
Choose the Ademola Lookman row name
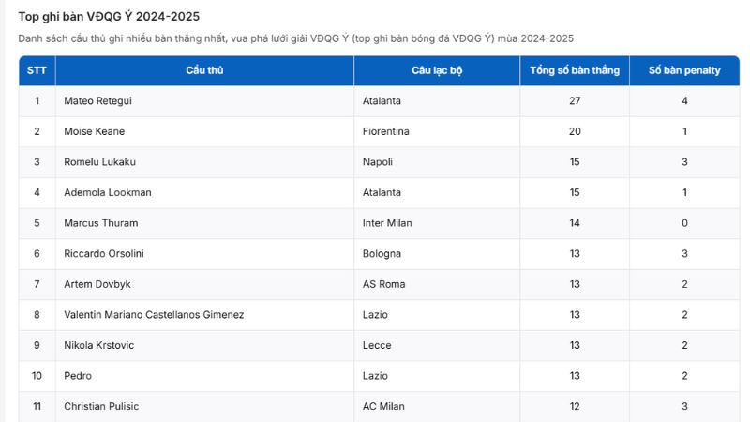[x=107, y=192]
